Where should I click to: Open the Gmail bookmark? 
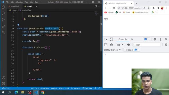tap(126, 12)
